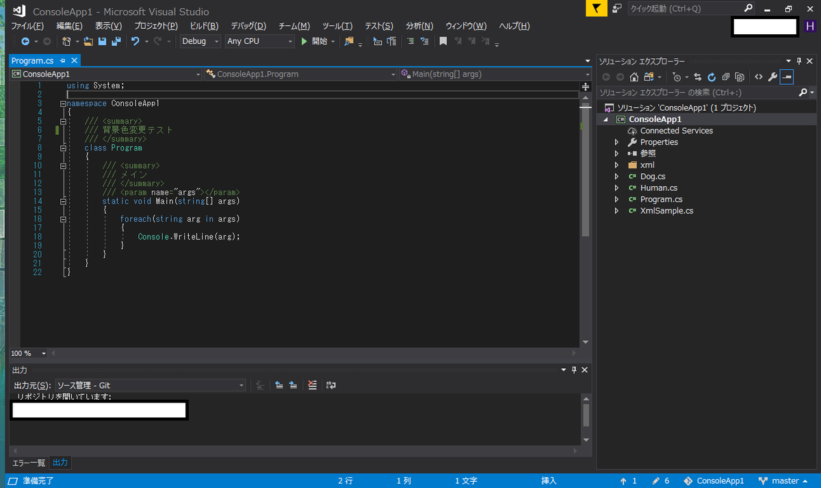Image resolution: width=821 pixels, height=488 pixels.
Task: Click the Open File folder icon
Action: click(x=88, y=41)
